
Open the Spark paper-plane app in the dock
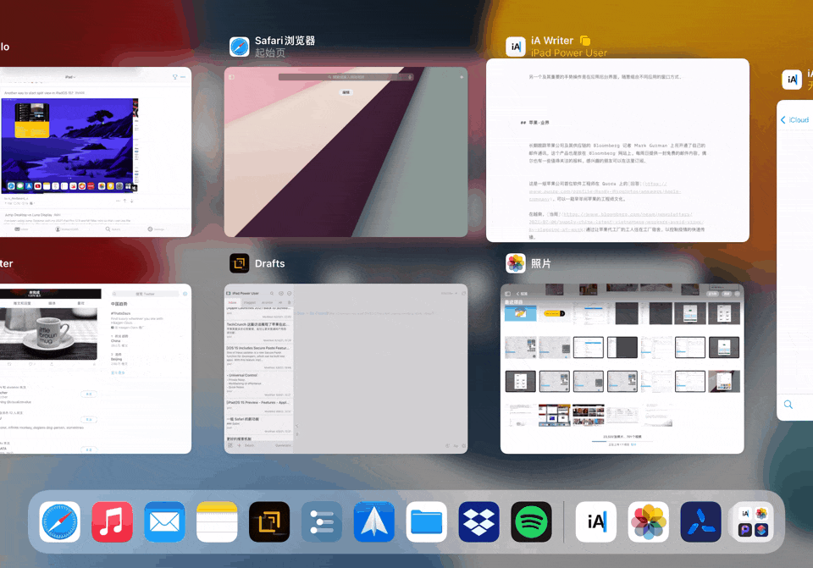point(373,522)
